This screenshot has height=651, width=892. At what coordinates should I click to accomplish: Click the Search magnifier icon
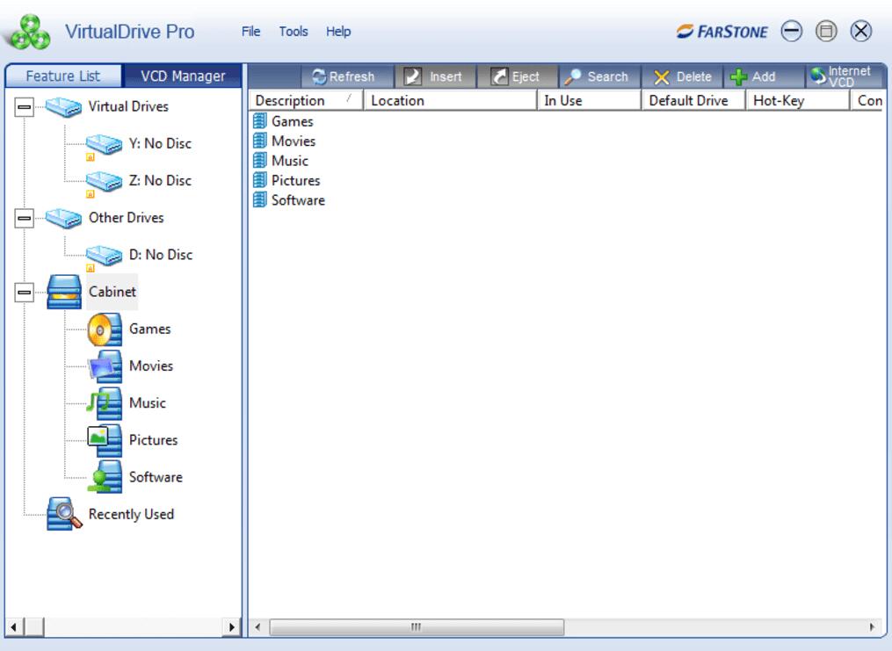(572, 76)
